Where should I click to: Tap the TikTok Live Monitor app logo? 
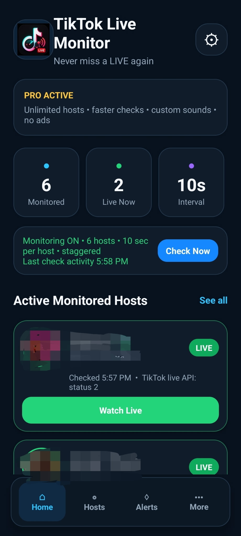pos(33,40)
